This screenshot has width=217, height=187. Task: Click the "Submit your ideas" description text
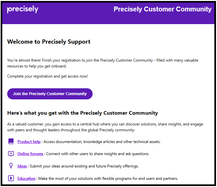tap(84, 166)
